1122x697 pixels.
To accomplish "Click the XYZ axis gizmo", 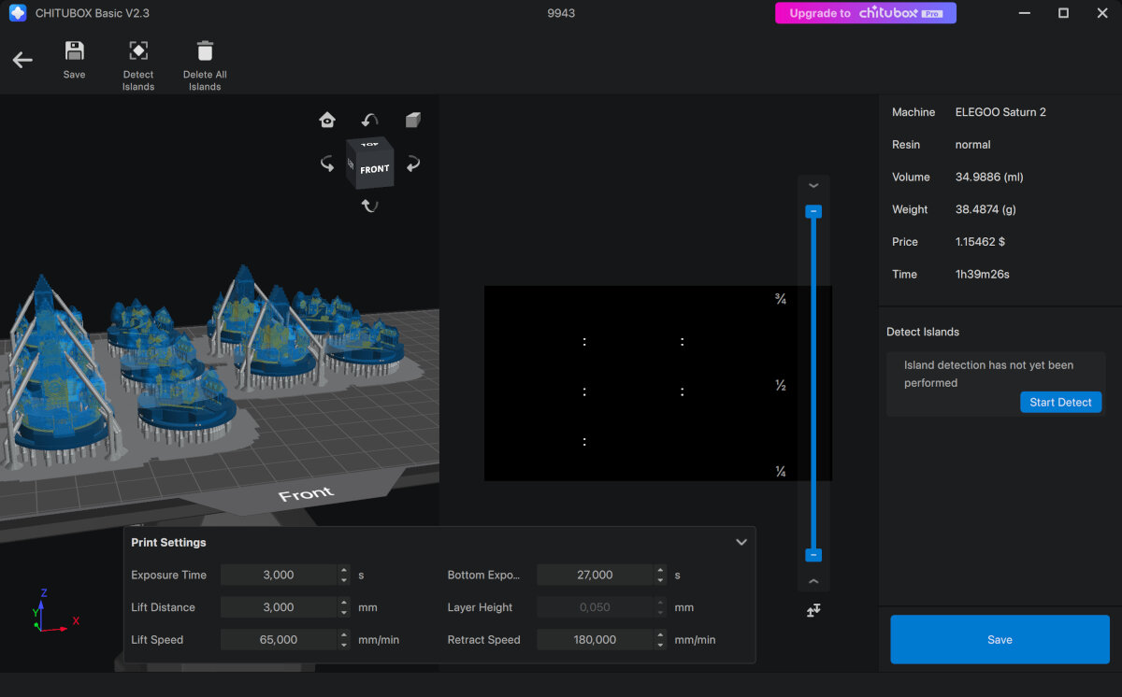I will pos(53,612).
